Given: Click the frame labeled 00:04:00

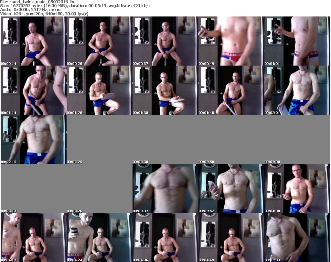Looking at the screenshot, I should [x=297, y=189].
